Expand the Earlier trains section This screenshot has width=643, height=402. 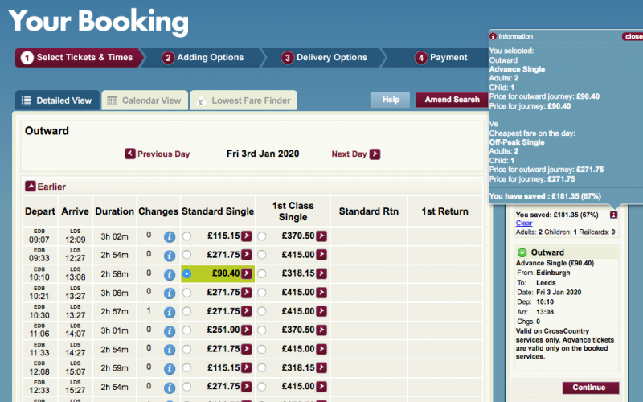pyautogui.click(x=31, y=187)
